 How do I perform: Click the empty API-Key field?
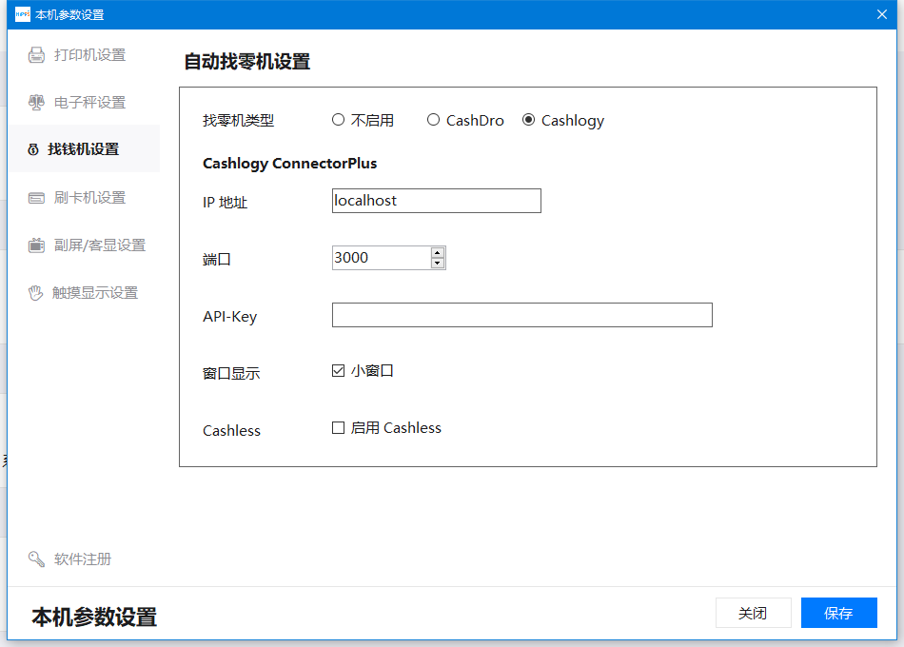coord(522,315)
